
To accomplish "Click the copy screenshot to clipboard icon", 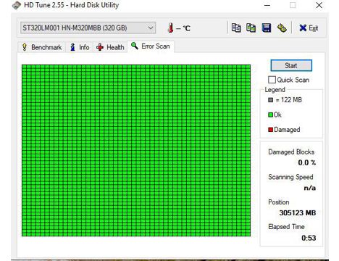I will pyautogui.click(x=251, y=28).
